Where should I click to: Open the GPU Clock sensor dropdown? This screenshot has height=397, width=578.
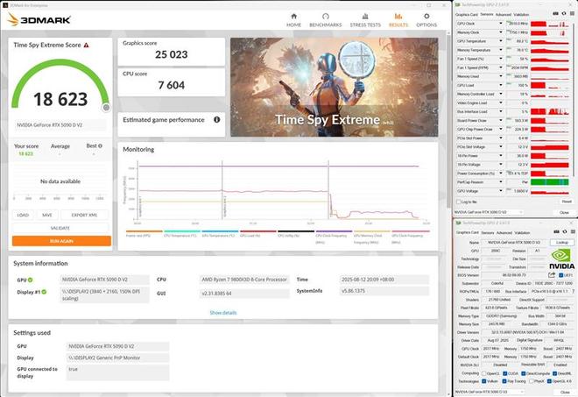(501, 24)
